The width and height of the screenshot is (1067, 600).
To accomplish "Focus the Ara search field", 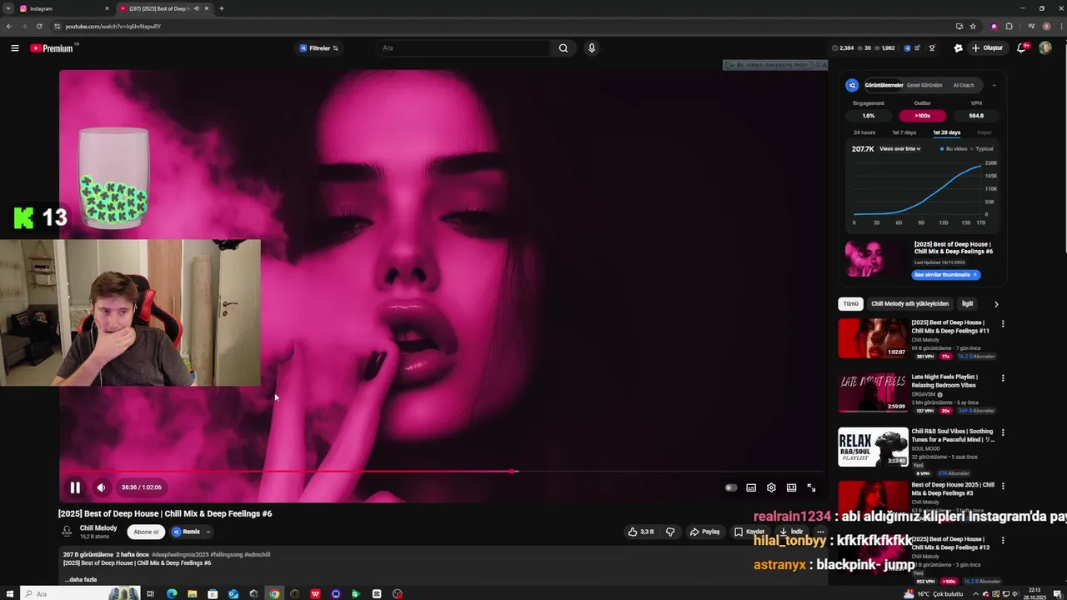I will click(x=463, y=48).
